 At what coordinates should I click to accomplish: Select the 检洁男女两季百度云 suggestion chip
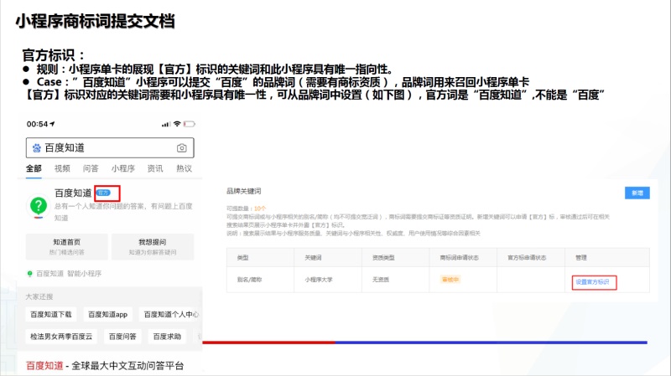click(61, 337)
